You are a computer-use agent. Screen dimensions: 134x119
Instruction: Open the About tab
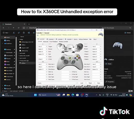[x=95, y=39]
